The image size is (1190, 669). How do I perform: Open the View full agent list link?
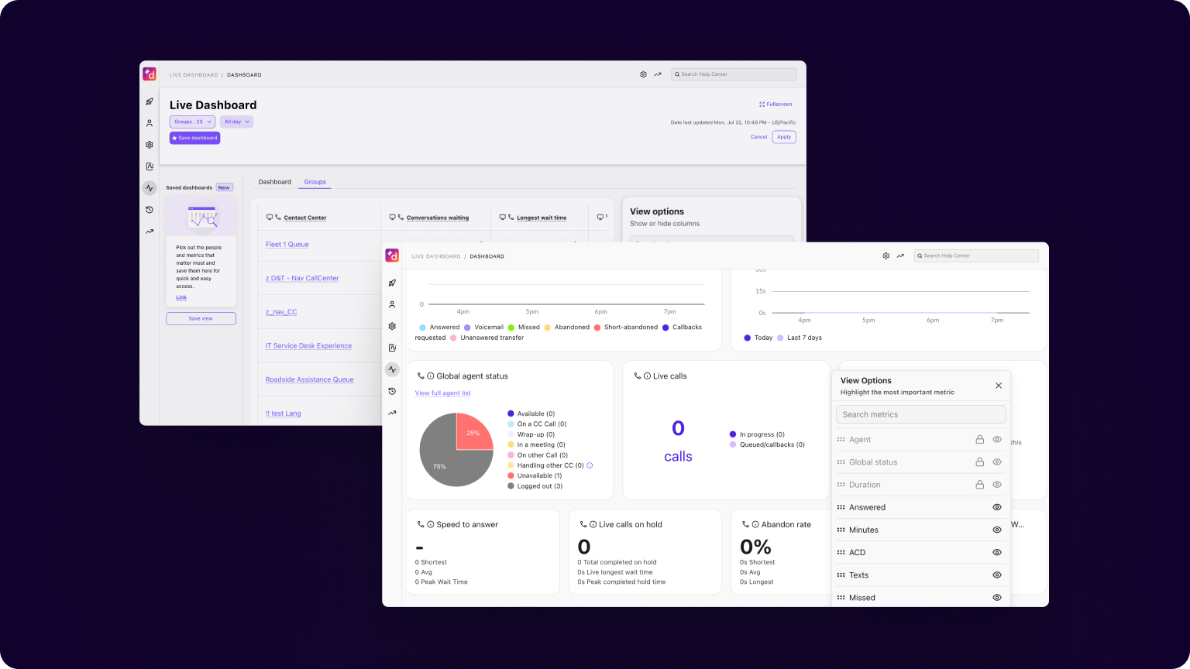(x=442, y=393)
